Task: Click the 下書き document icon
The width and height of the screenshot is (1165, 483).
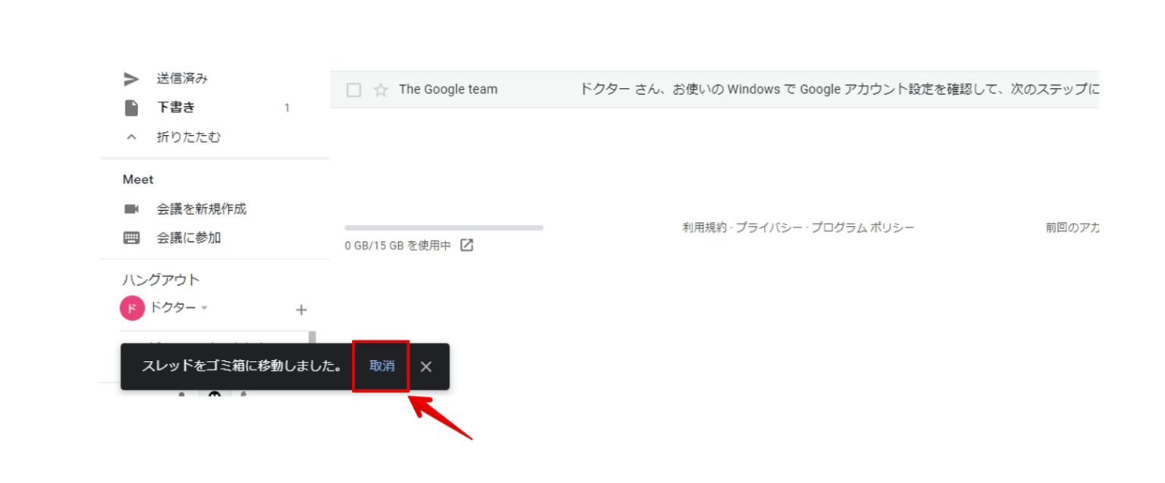Action: click(x=132, y=108)
